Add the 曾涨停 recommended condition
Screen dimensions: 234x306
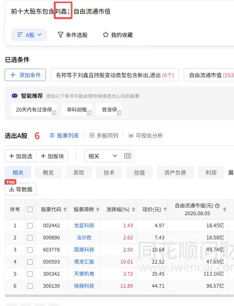(119, 113)
